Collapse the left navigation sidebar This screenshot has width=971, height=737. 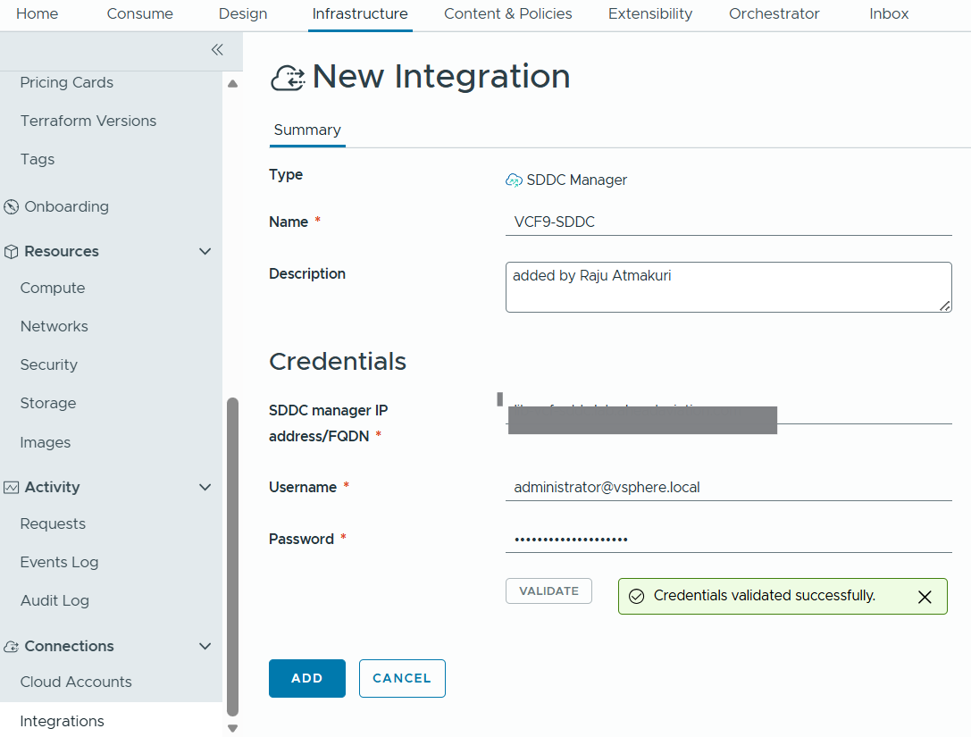(x=216, y=50)
